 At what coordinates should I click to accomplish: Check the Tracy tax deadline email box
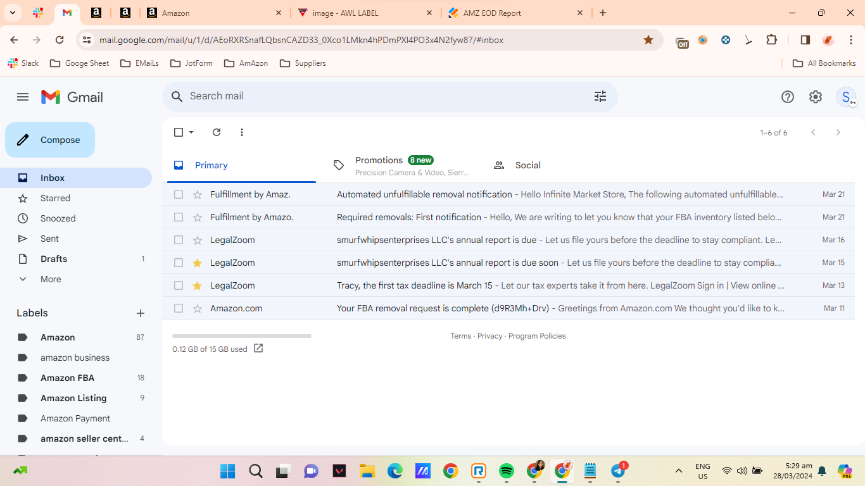coord(179,285)
